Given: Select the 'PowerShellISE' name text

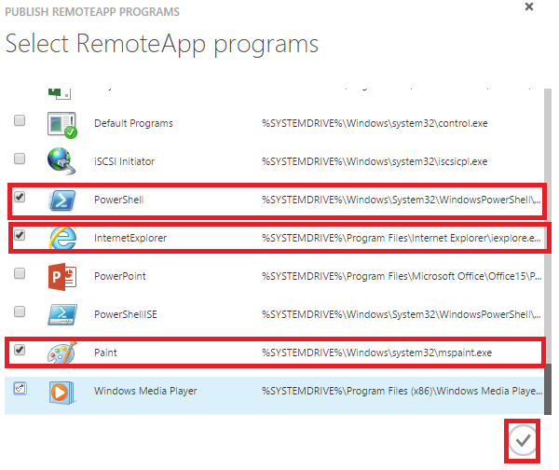Looking at the screenshot, I should point(126,314).
